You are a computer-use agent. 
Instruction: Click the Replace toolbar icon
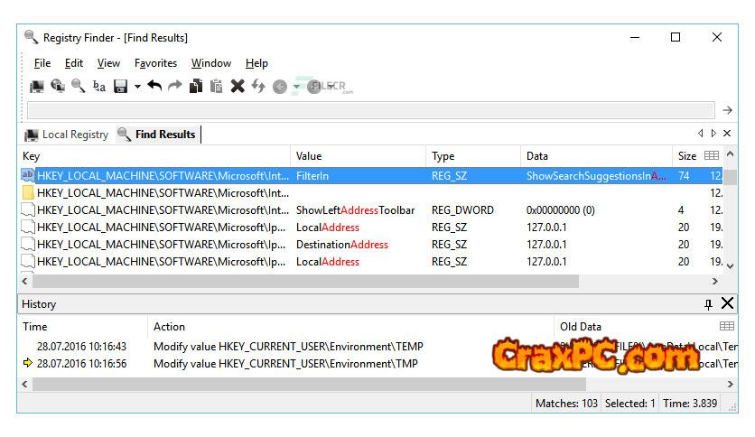point(99,87)
